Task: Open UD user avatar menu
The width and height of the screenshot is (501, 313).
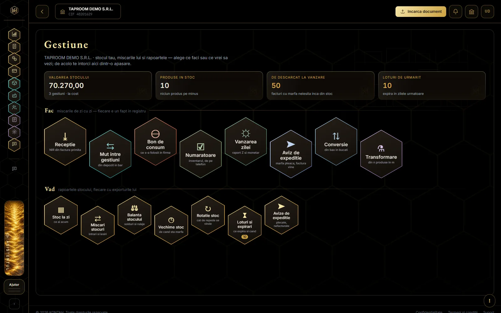Action: 488,12
